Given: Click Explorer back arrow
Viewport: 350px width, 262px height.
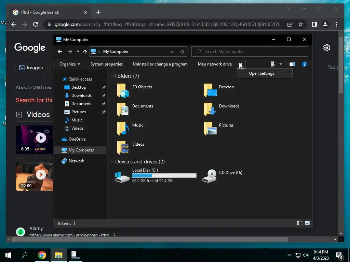Looking at the screenshot, I should click(x=59, y=52).
